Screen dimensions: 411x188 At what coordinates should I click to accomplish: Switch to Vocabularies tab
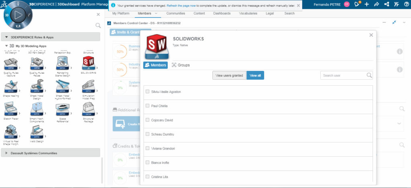pos(248,13)
